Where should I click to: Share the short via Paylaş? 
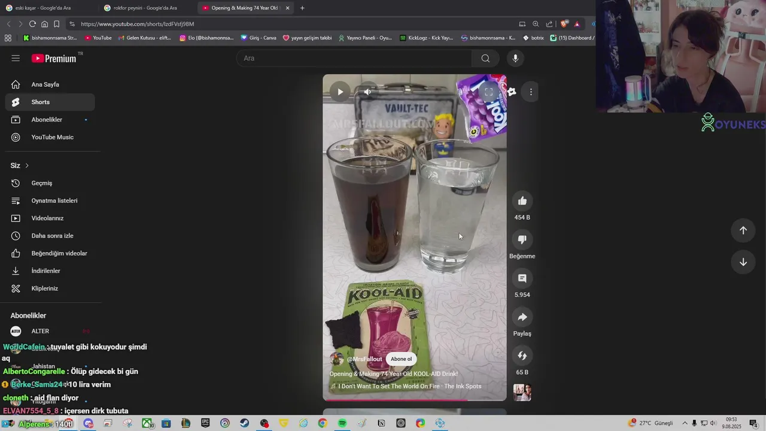click(x=522, y=317)
